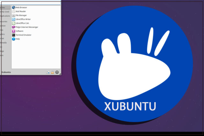Image resolution: width=204 pixels, height=136 pixels.
Task: Click the Lock Screen padlock icon
Action: (52, 72)
